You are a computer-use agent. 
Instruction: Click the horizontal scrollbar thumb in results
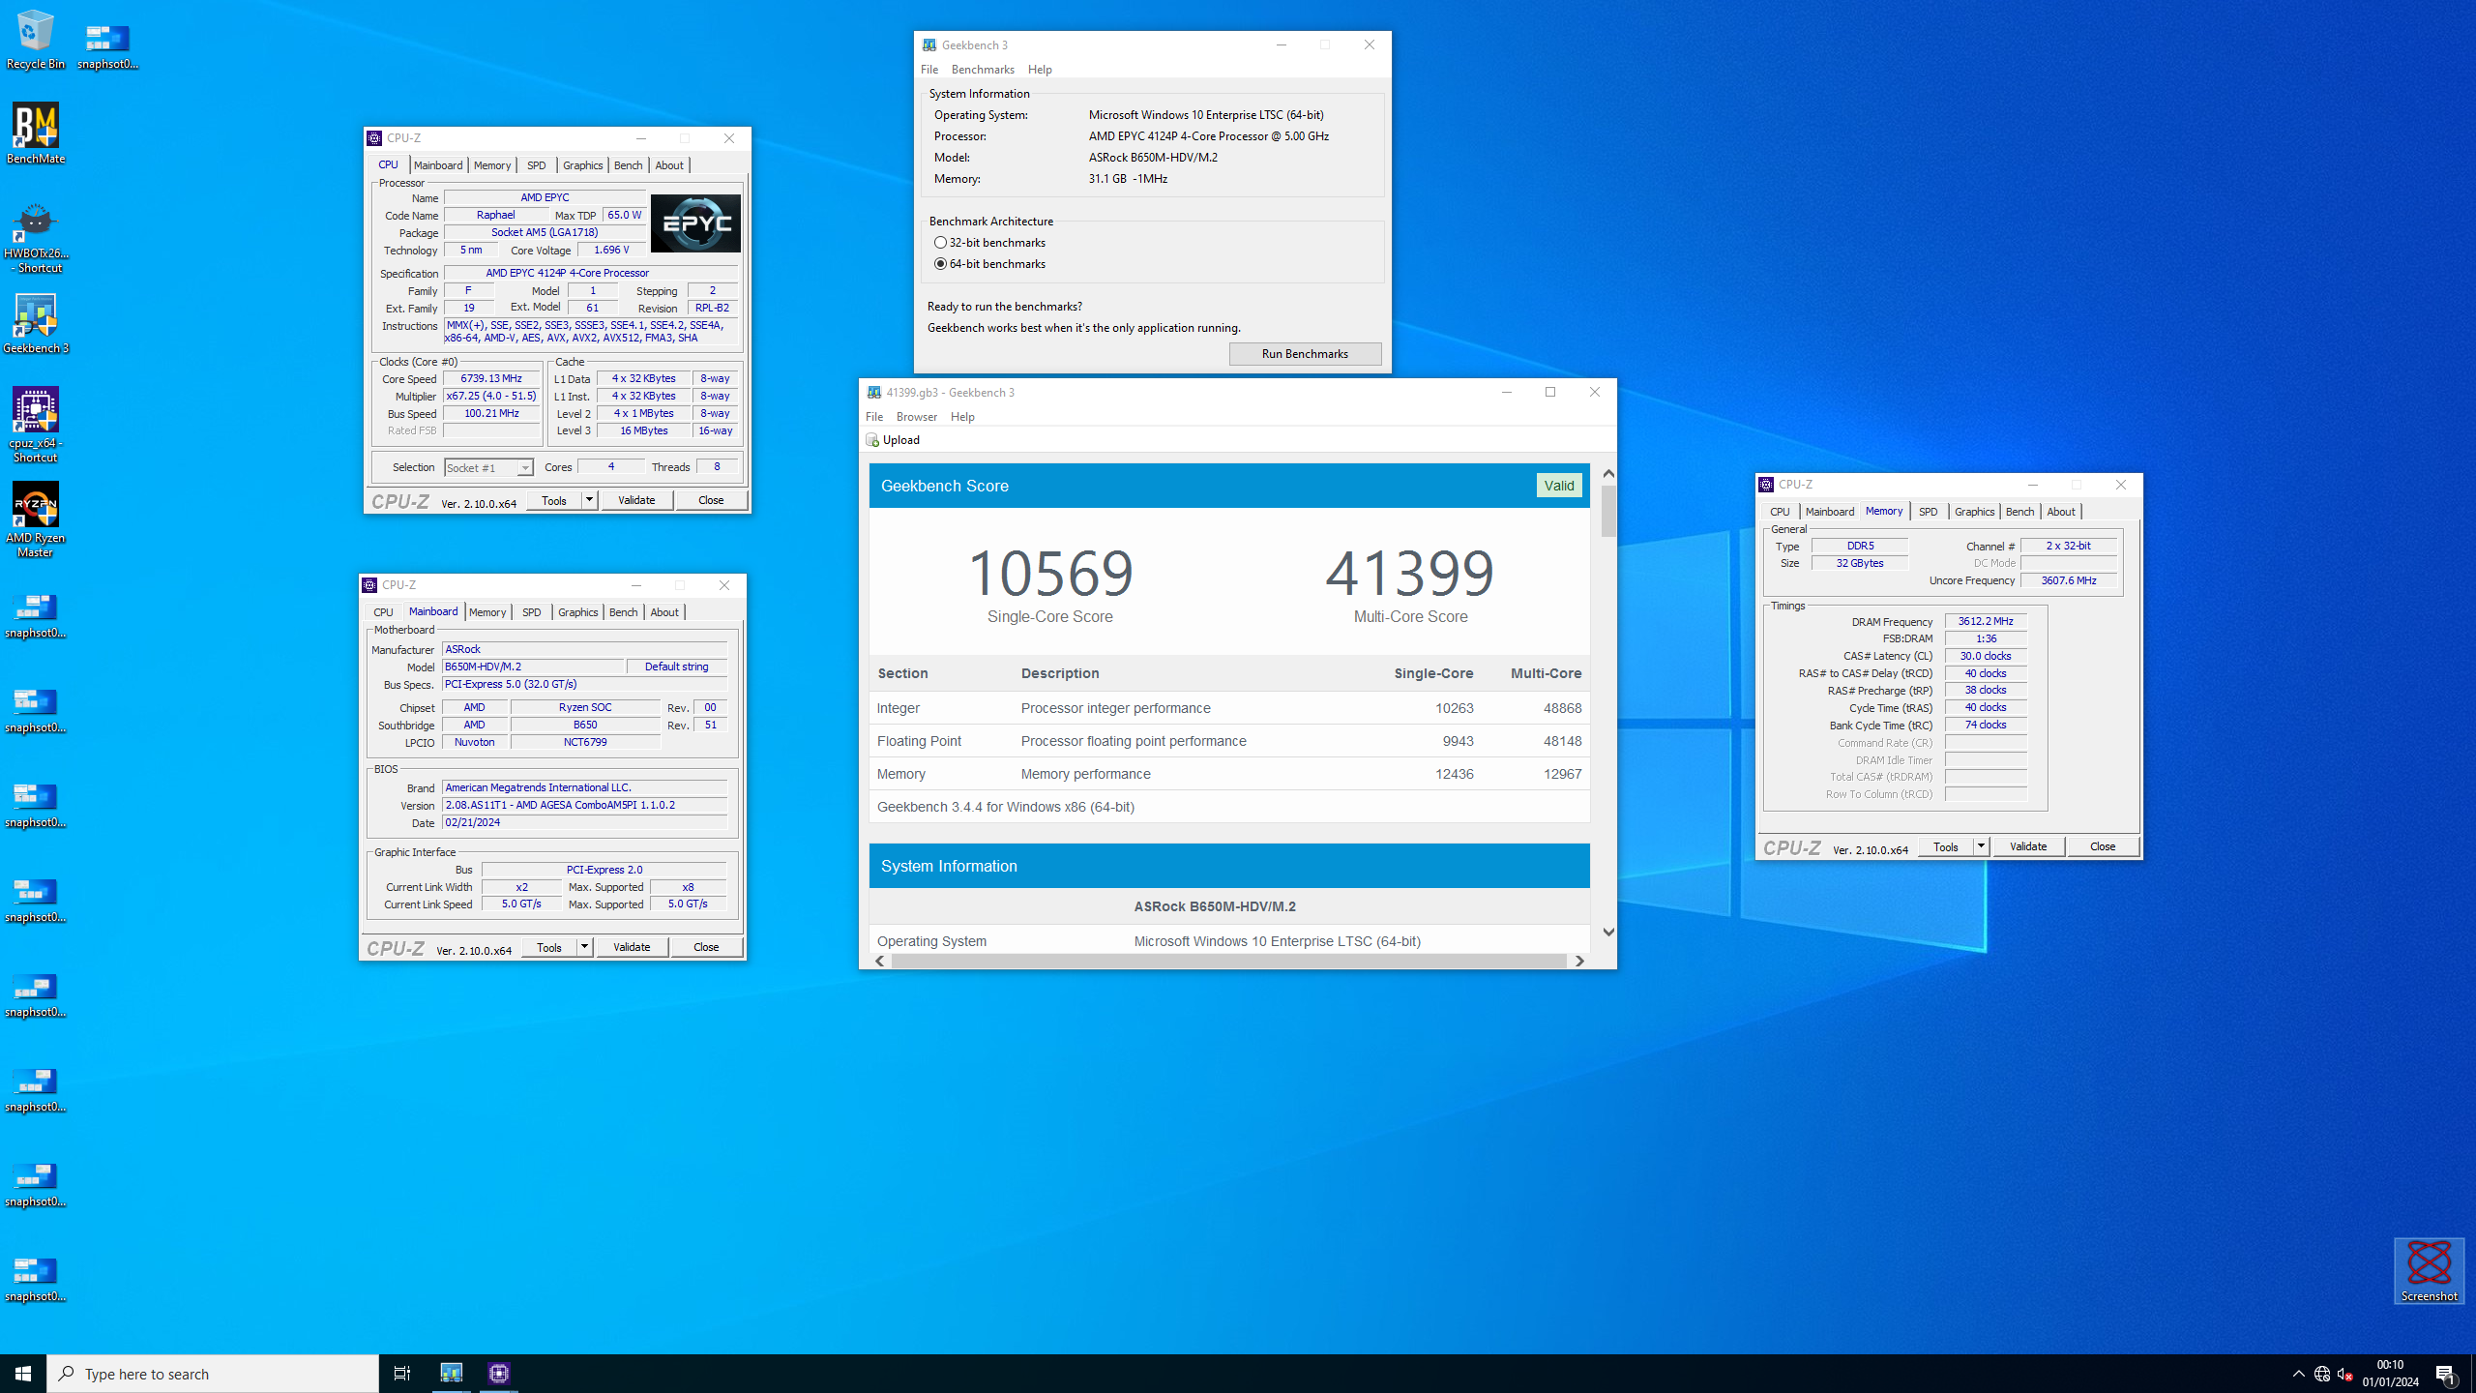(x=1228, y=961)
